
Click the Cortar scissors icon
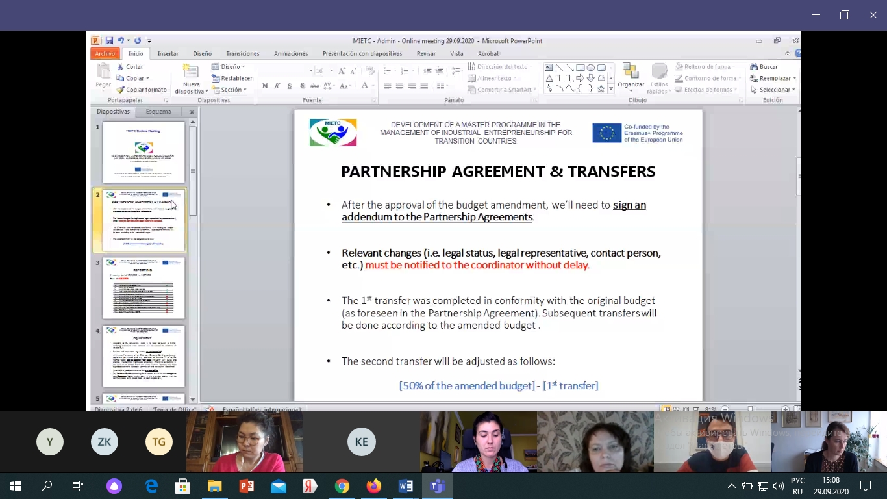120,66
